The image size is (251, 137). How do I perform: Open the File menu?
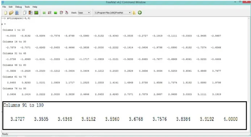(4, 7)
